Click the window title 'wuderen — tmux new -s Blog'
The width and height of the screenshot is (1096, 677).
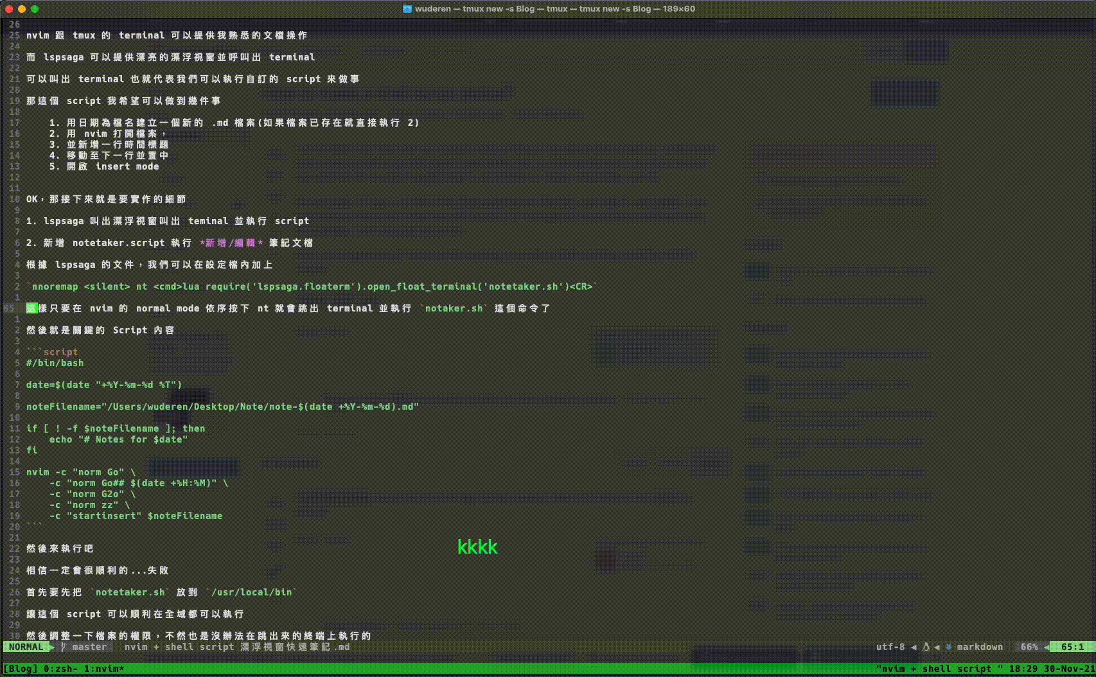[x=555, y=8]
